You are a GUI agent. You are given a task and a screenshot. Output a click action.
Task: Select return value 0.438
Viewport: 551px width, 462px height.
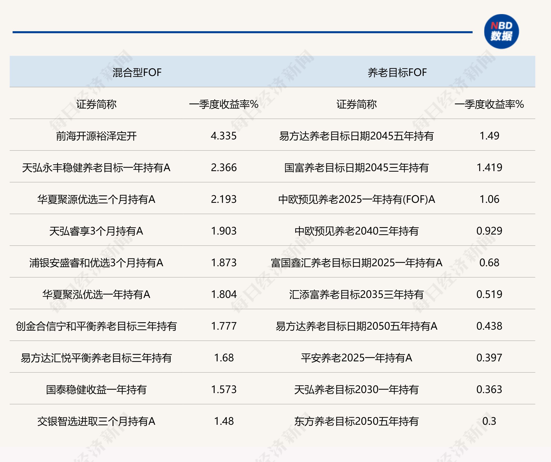pyautogui.click(x=489, y=326)
